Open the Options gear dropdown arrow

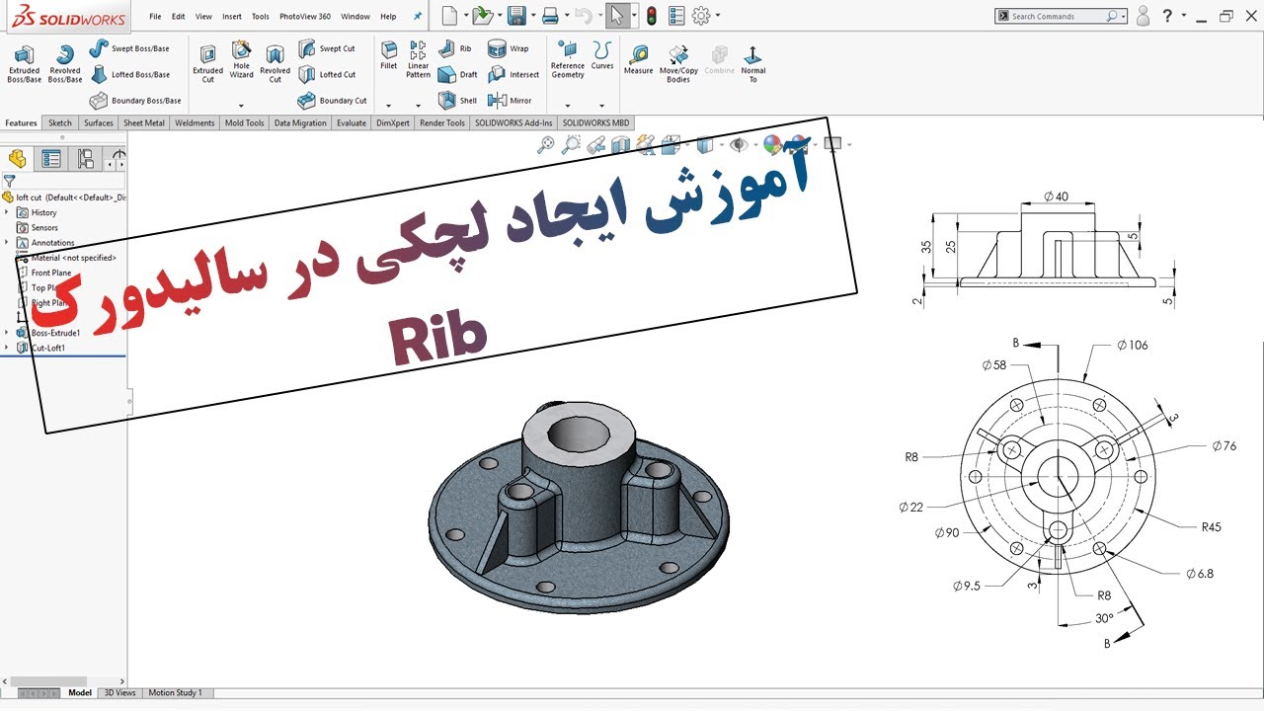pyautogui.click(x=717, y=16)
